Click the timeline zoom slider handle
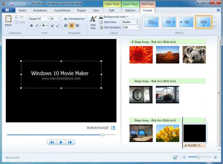Viewport: 223px width, 164px height. (x=198, y=157)
